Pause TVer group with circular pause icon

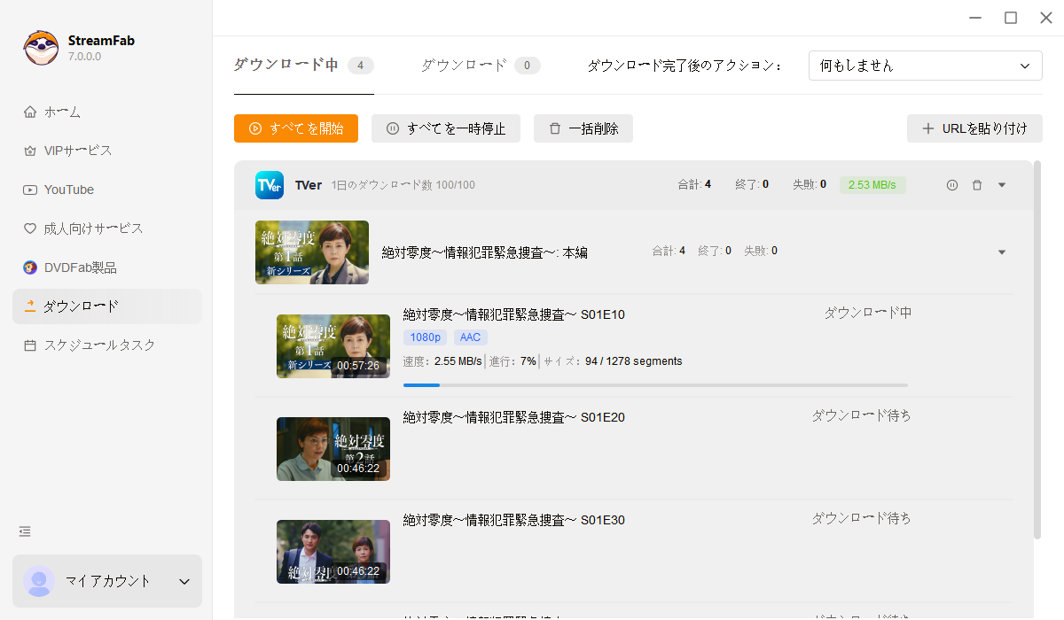pos(952,184)
